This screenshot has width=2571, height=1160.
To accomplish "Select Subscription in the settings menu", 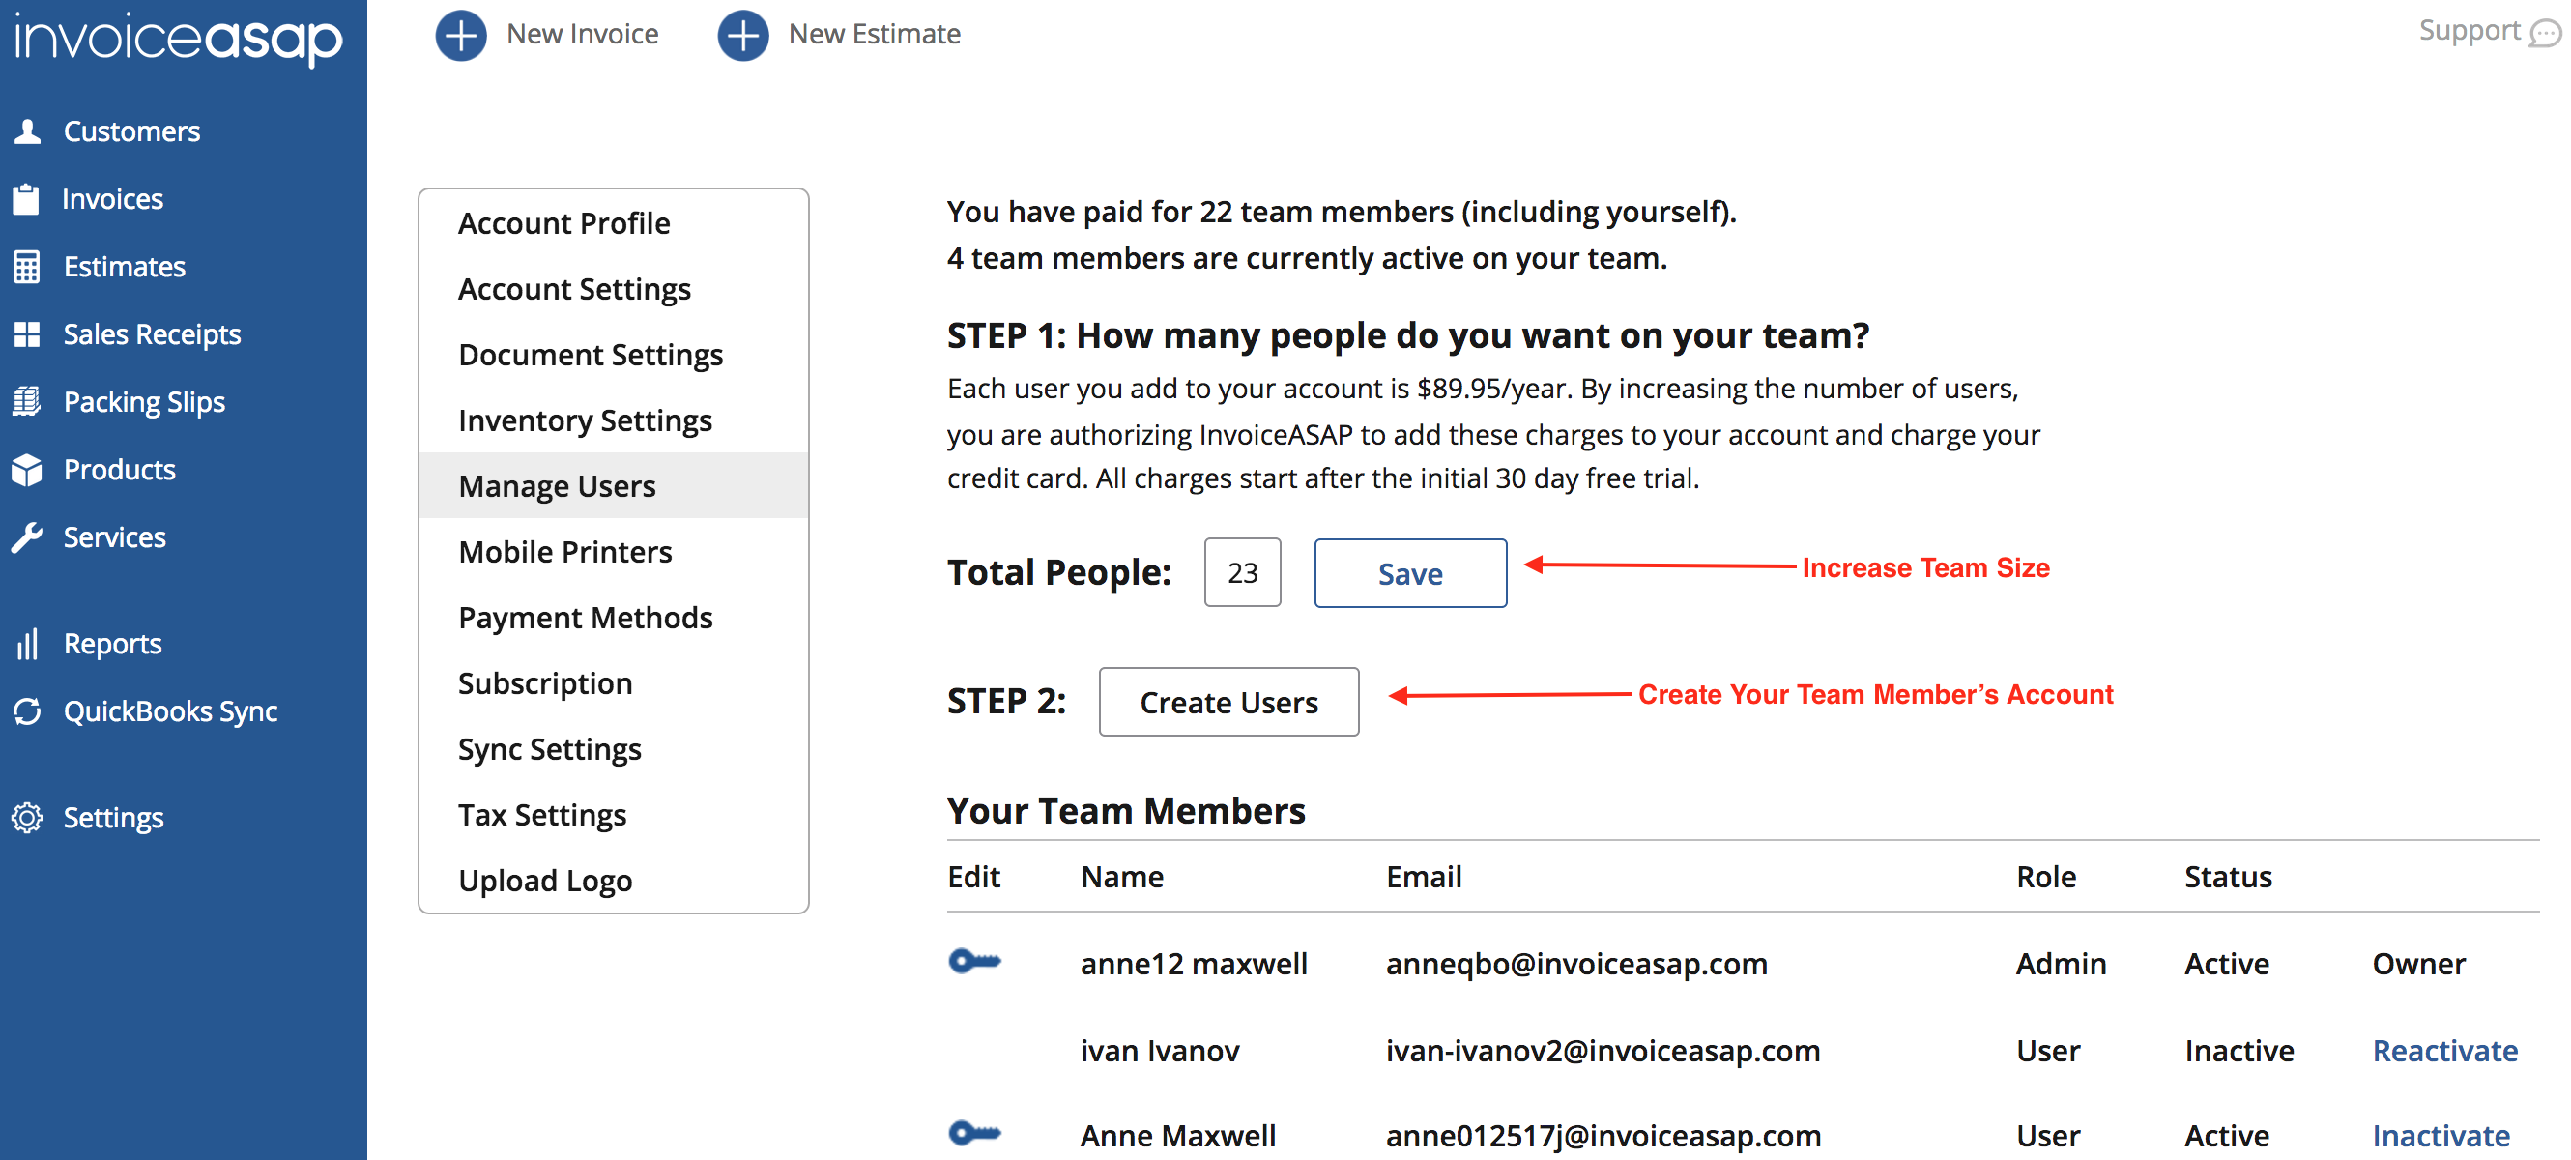I will (545, 683).
